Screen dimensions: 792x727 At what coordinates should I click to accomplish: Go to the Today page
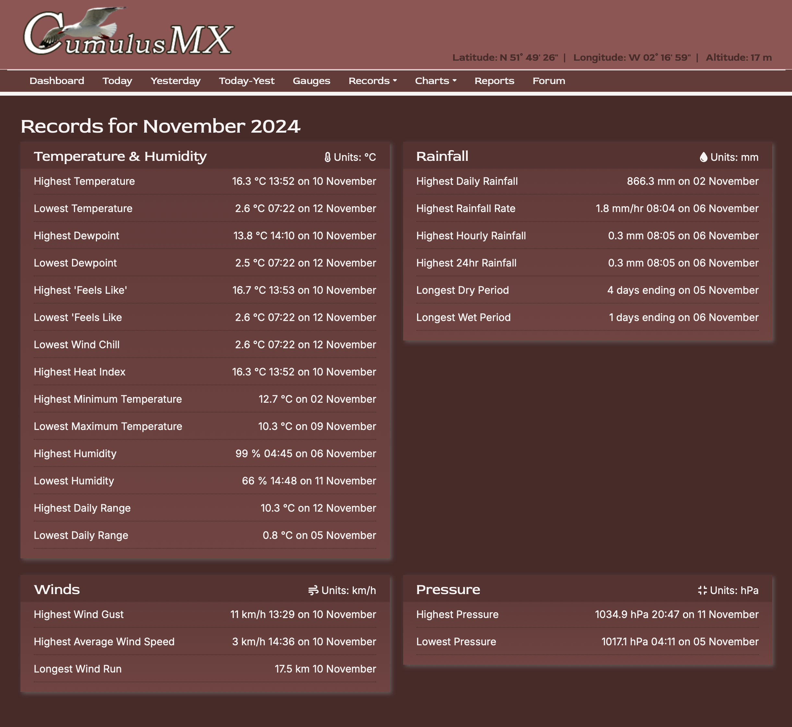pyautogui.click(x=117, y=81)
